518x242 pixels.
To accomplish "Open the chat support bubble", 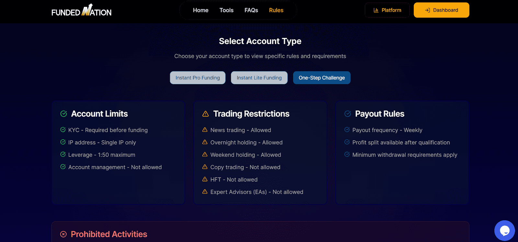I will pyautogui.click(x=504, y=230).
